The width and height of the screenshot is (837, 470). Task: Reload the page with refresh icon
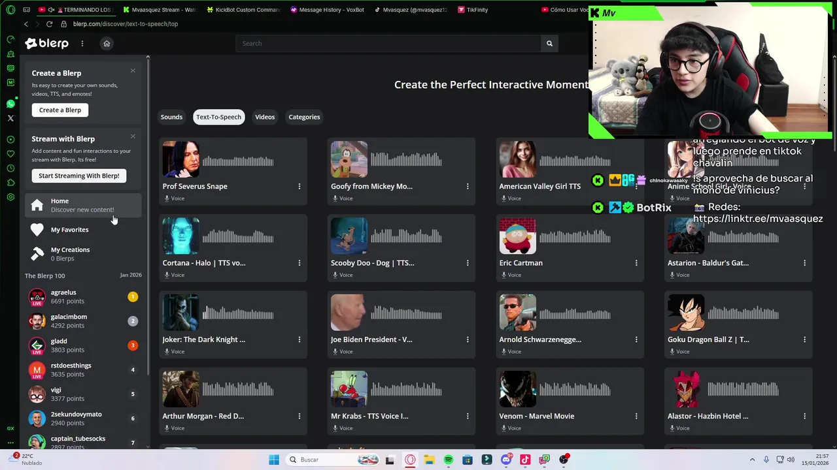pos(49,23)
